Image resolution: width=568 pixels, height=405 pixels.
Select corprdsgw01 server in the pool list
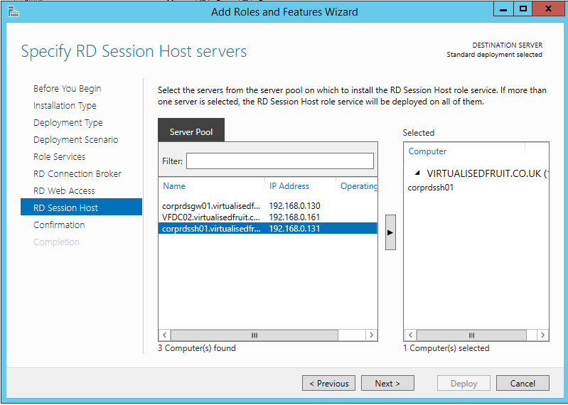click(211, 206)
